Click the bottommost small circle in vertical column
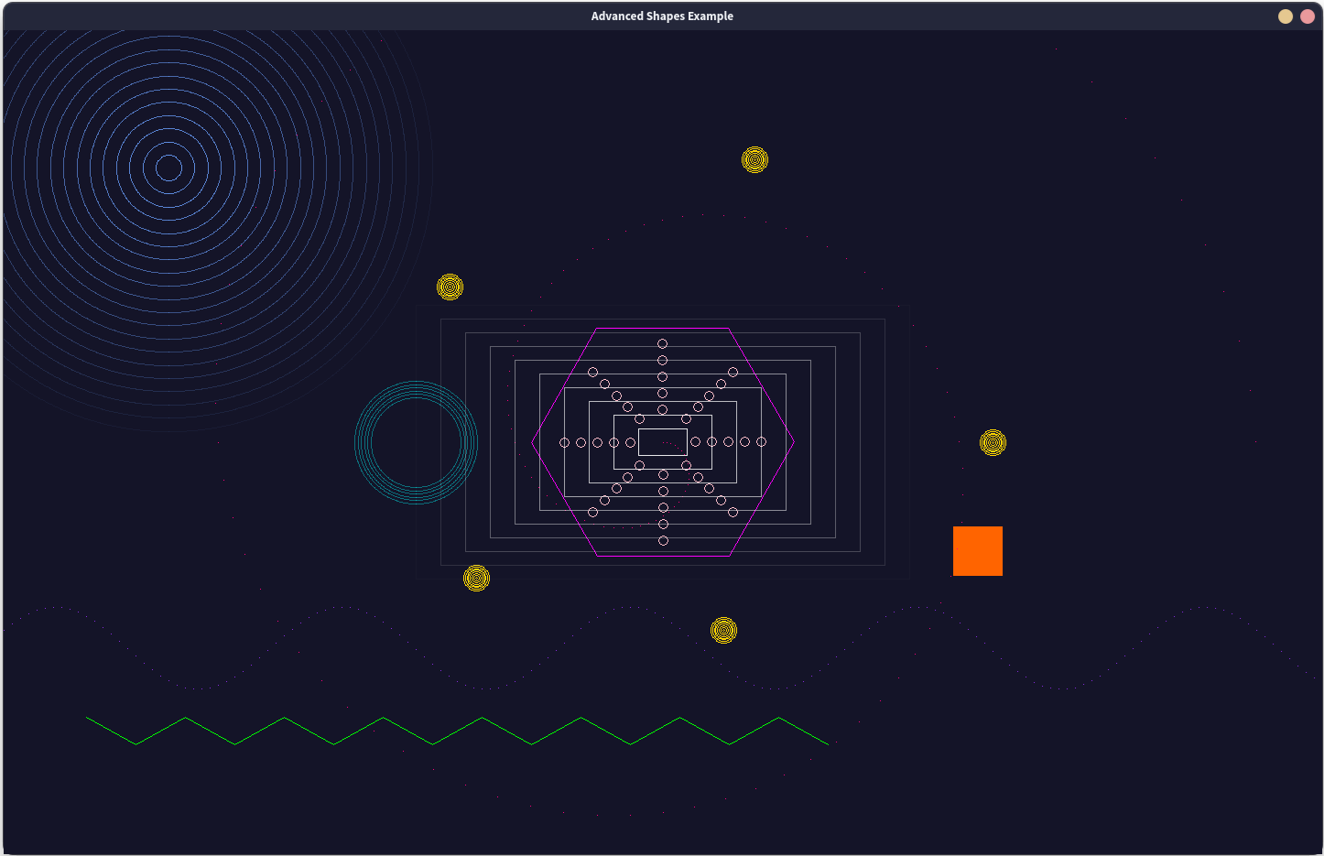Screen dimensions: 1324x856 point(663,541)
